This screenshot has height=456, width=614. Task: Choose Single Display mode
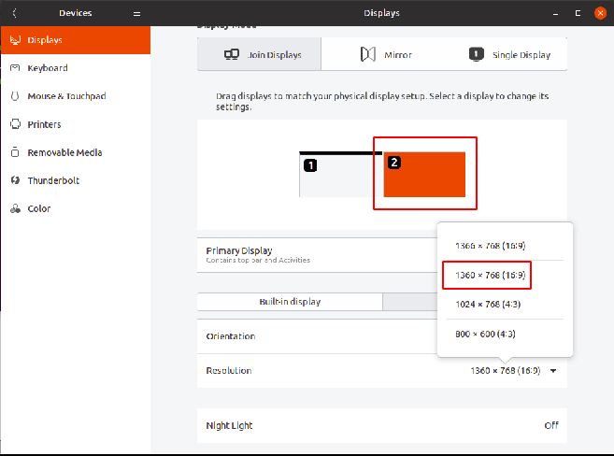pos(509,54)
